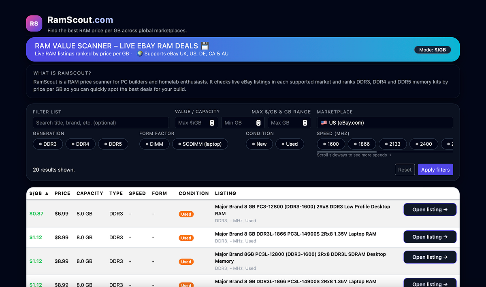The image size is (486, 287).
Task: Toggle the Used condition filter chip
Action: click(290, 144)
